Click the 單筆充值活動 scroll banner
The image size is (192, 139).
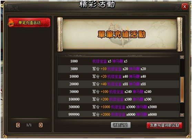tap(120, 34)
